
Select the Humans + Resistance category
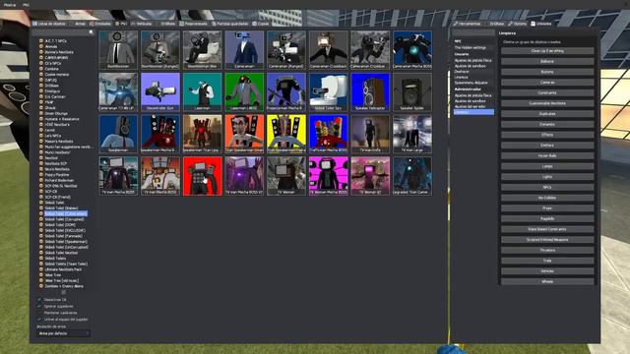click(x=62, y=119)
